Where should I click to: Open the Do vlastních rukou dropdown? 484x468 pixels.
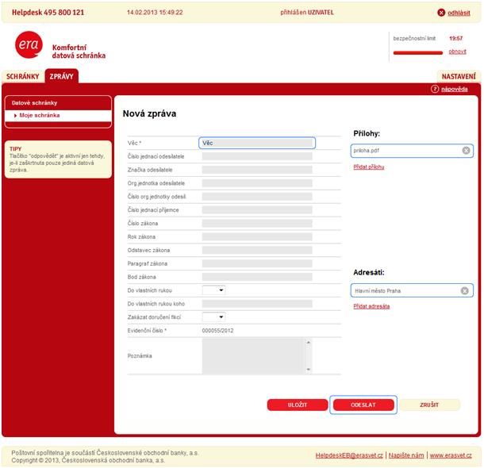click(x=213, y=291)
